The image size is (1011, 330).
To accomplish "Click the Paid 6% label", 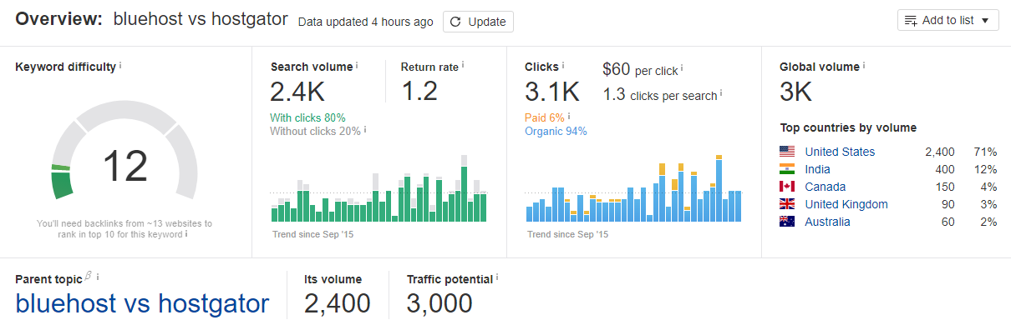I will (x=546, y=117).
